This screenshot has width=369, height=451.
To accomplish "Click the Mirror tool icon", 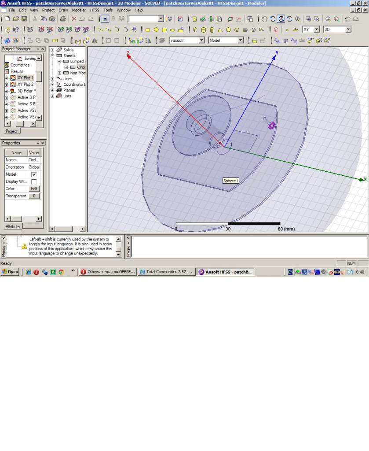I will pos(95,41).
